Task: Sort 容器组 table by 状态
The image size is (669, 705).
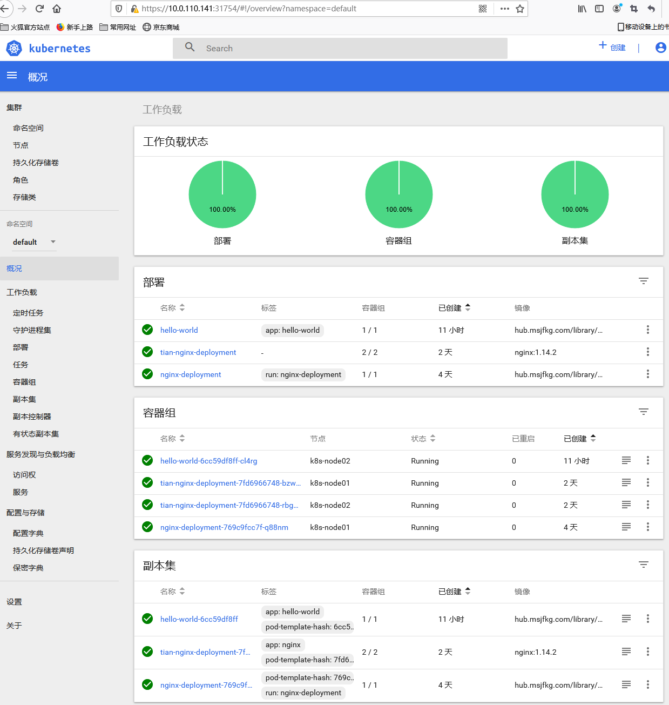Action: [423, 439]
